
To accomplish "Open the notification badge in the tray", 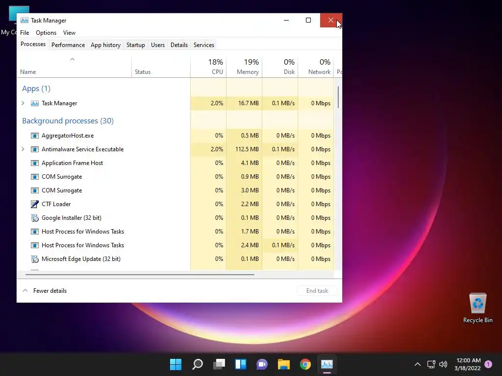I will tap(488, 364).
